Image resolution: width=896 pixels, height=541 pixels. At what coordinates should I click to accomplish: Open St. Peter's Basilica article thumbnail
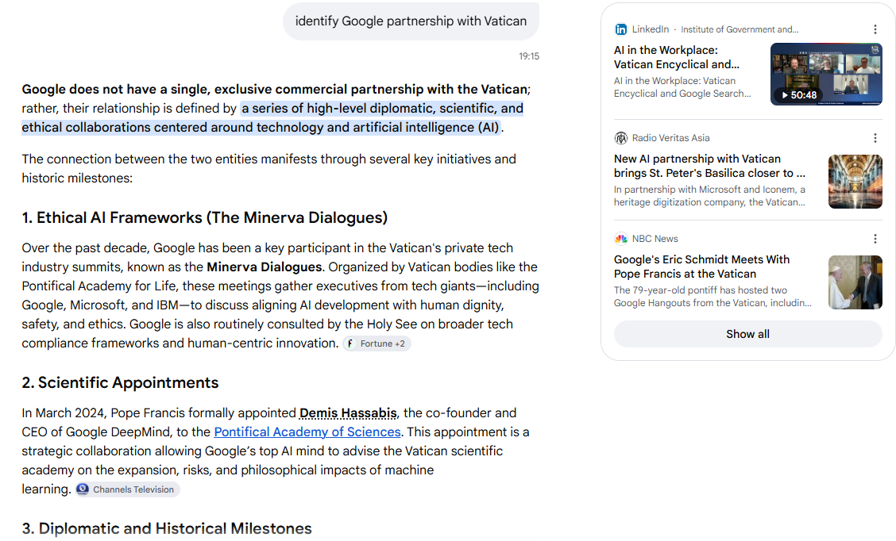[855, 182]
